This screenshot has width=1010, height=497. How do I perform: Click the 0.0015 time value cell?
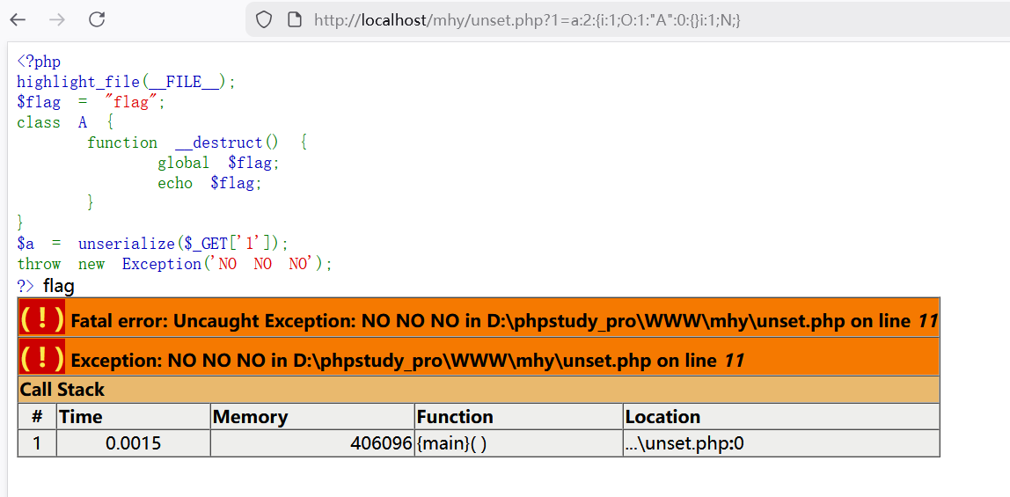133,443
